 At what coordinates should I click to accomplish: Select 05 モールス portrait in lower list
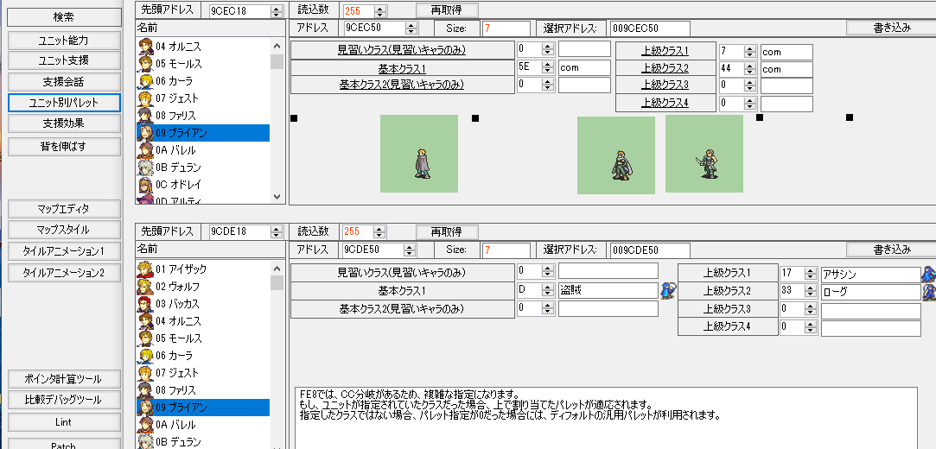point(145,338)
